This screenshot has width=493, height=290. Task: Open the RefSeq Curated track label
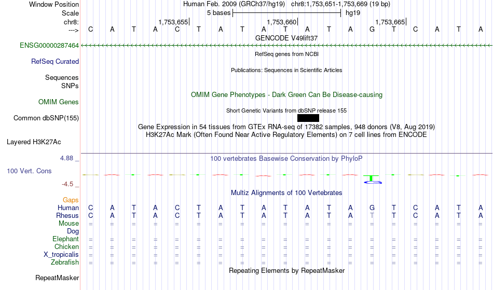pos(54,62)
